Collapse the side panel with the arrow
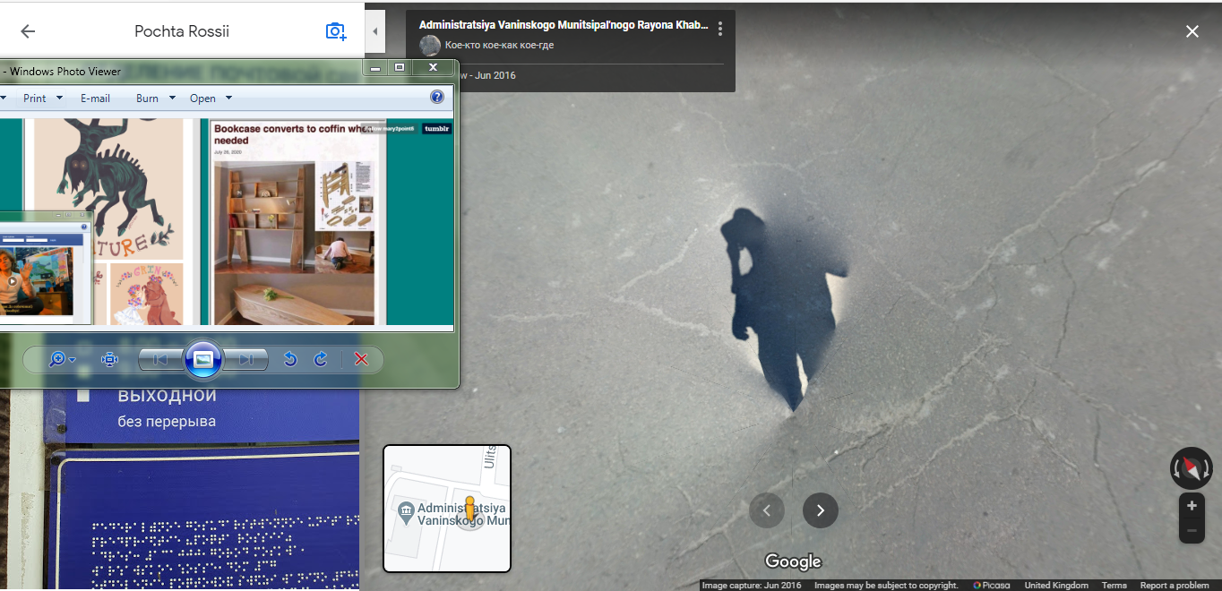The image size is (1222, 591). click(x=375, y=31)
